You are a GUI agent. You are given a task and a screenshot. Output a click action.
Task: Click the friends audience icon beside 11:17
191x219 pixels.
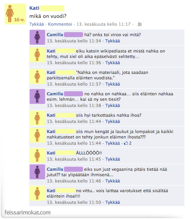(x=140, y=24)
